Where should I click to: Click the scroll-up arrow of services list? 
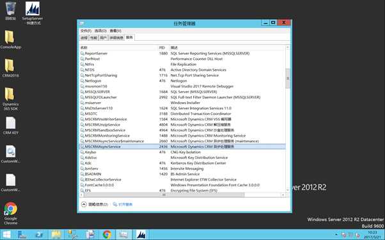(x=288, y=47)
